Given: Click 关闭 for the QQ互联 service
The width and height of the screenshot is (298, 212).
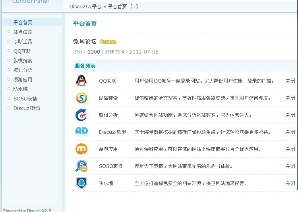Looking at the screenshot, I should [290, 81].
